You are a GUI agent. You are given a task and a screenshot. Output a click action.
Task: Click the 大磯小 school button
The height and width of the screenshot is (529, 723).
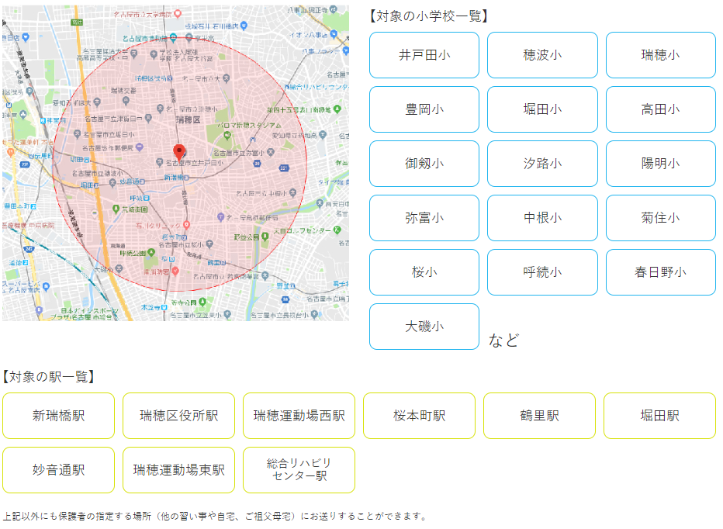tap(424, 327)
